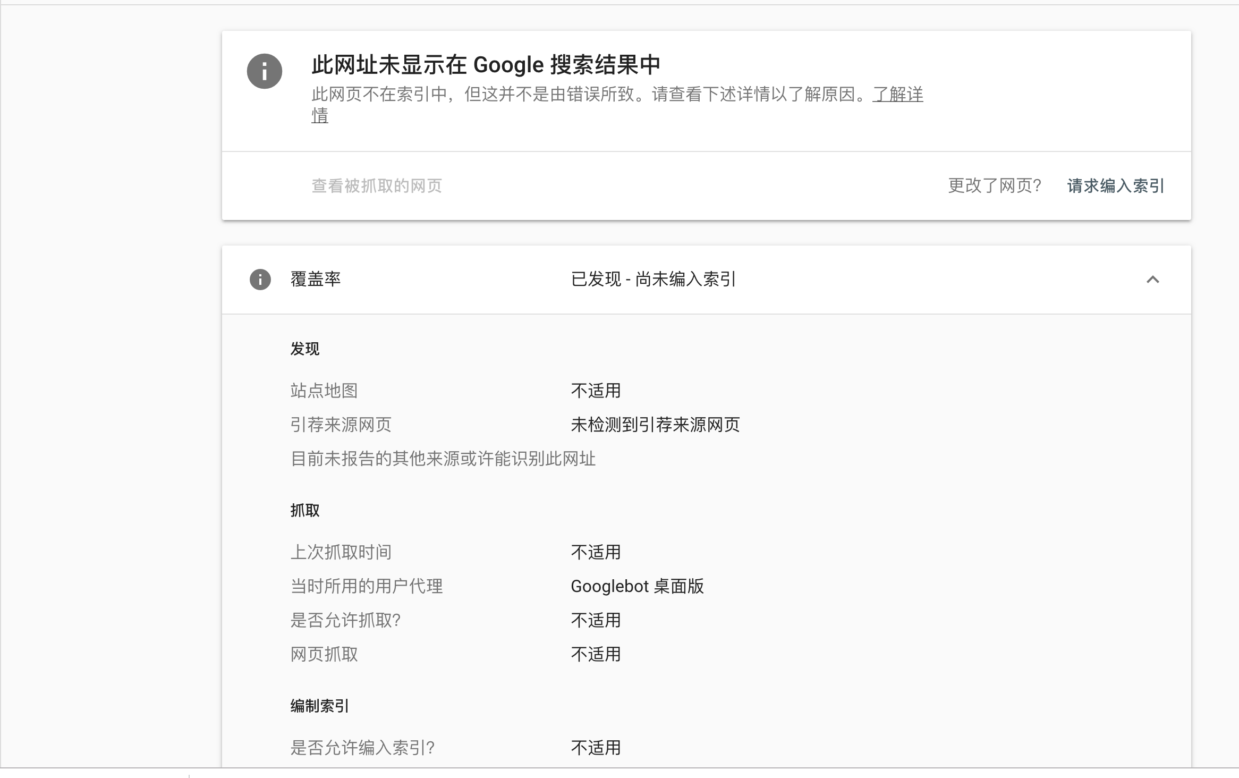The height and width of the screenshot is (778, 1239).
Task: Open the 了解详情 link
Action: [x=897, y=95]
